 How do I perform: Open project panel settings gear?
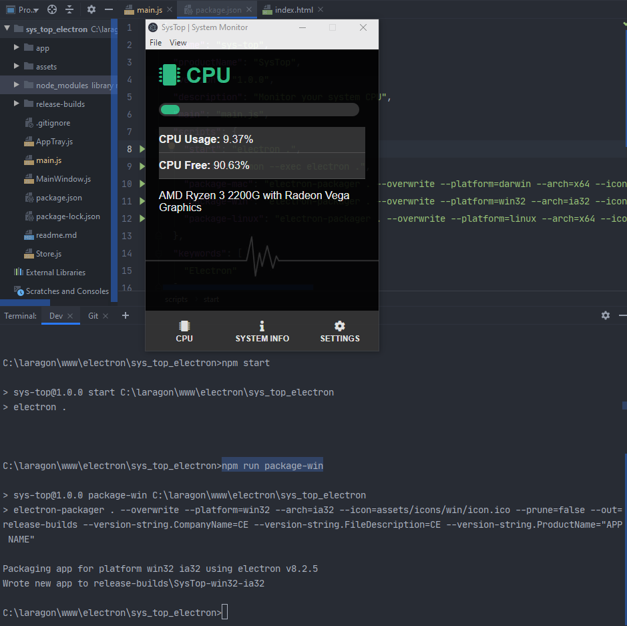tap(91, 9)
